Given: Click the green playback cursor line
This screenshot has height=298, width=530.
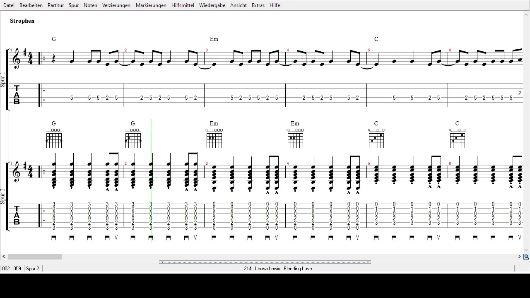Looking at the screenshot, I should (151, 180).
